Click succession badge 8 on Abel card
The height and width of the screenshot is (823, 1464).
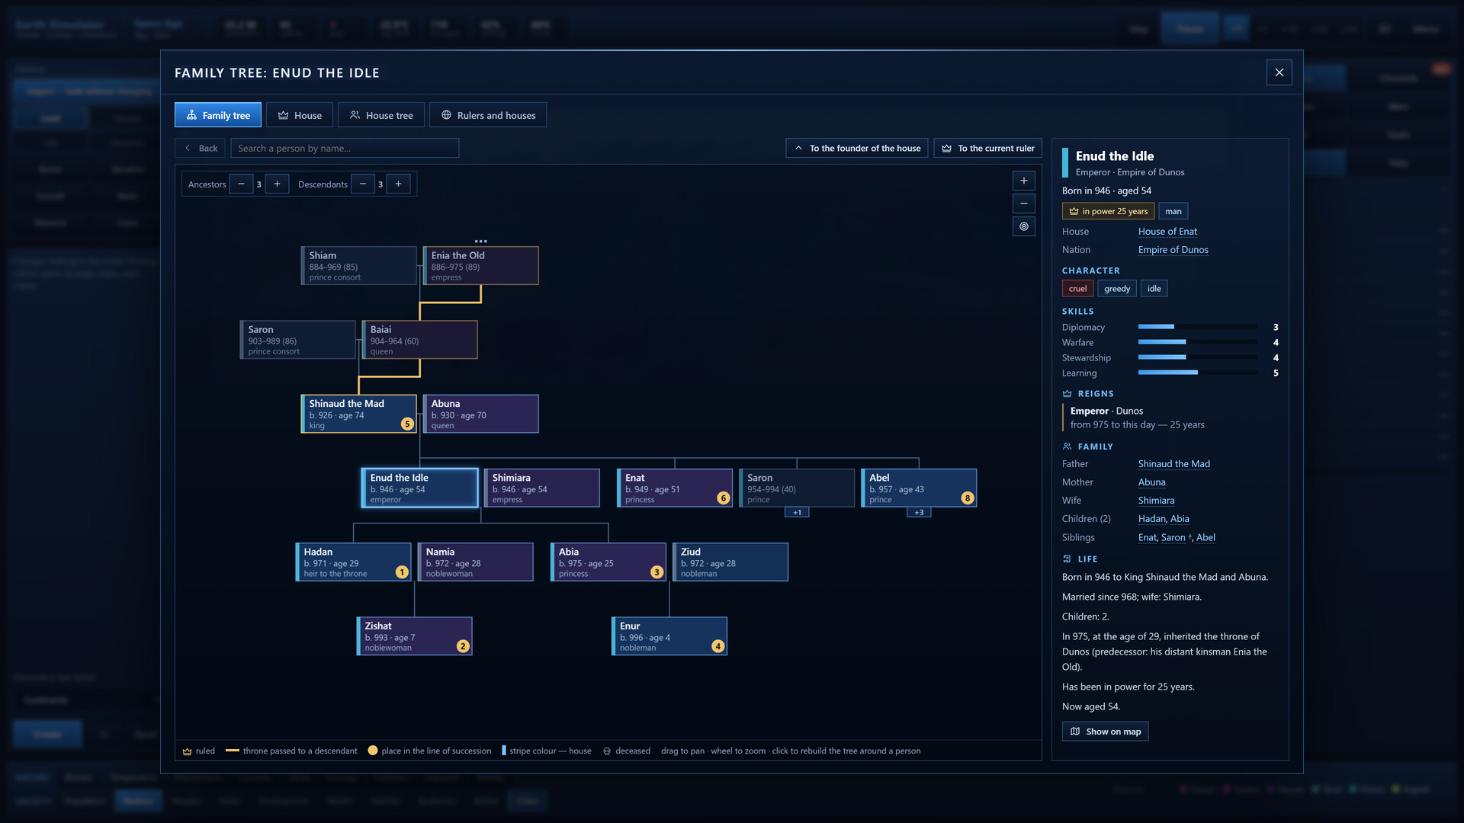click(968, 498)
